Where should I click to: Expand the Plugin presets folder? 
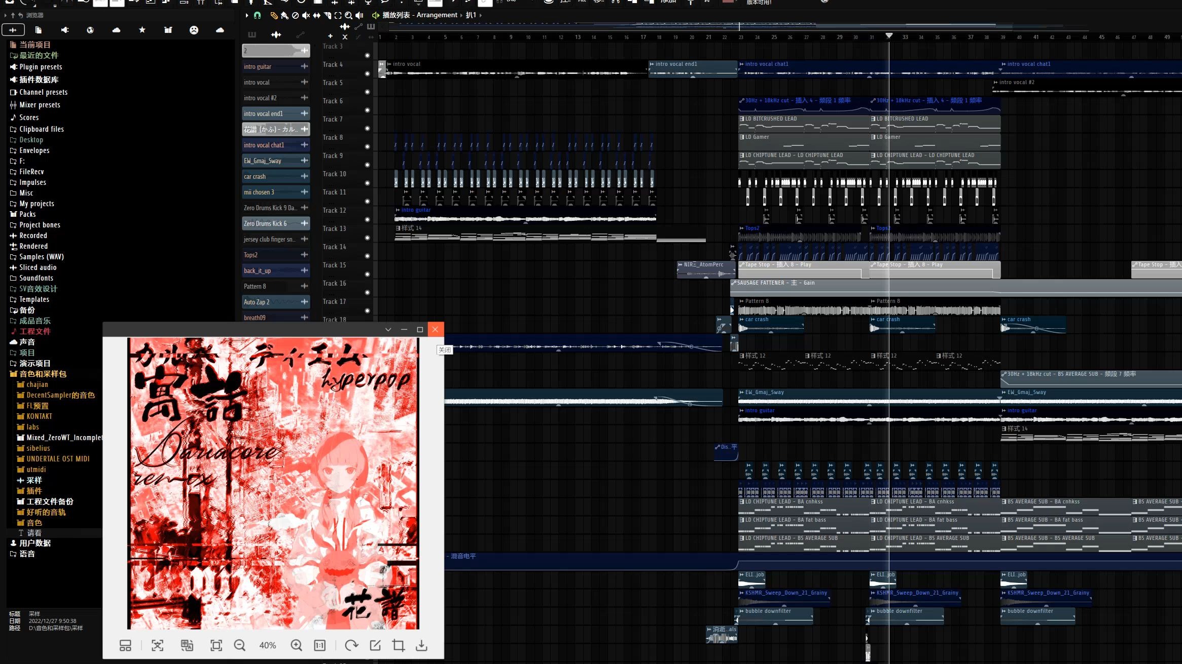coord(35,67)
